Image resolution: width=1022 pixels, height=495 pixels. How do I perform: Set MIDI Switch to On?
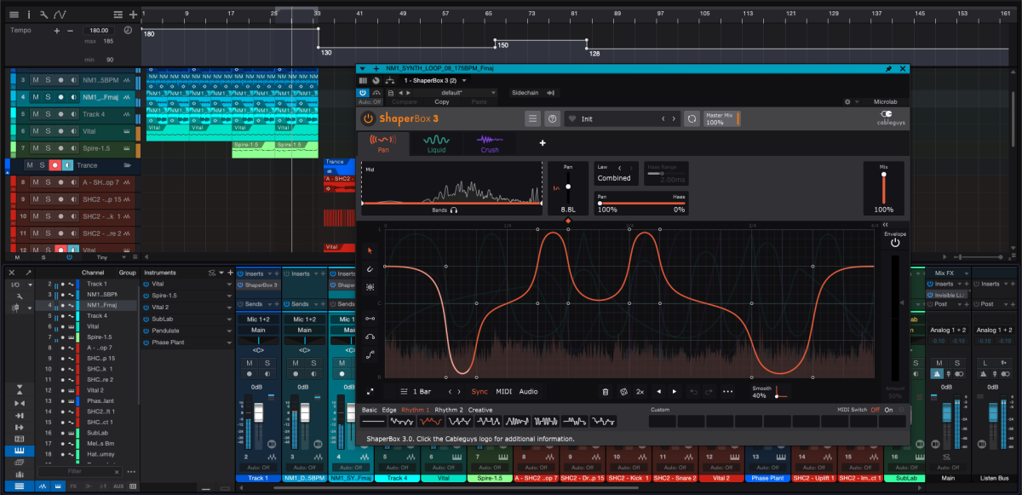click(x=890, y=410)
